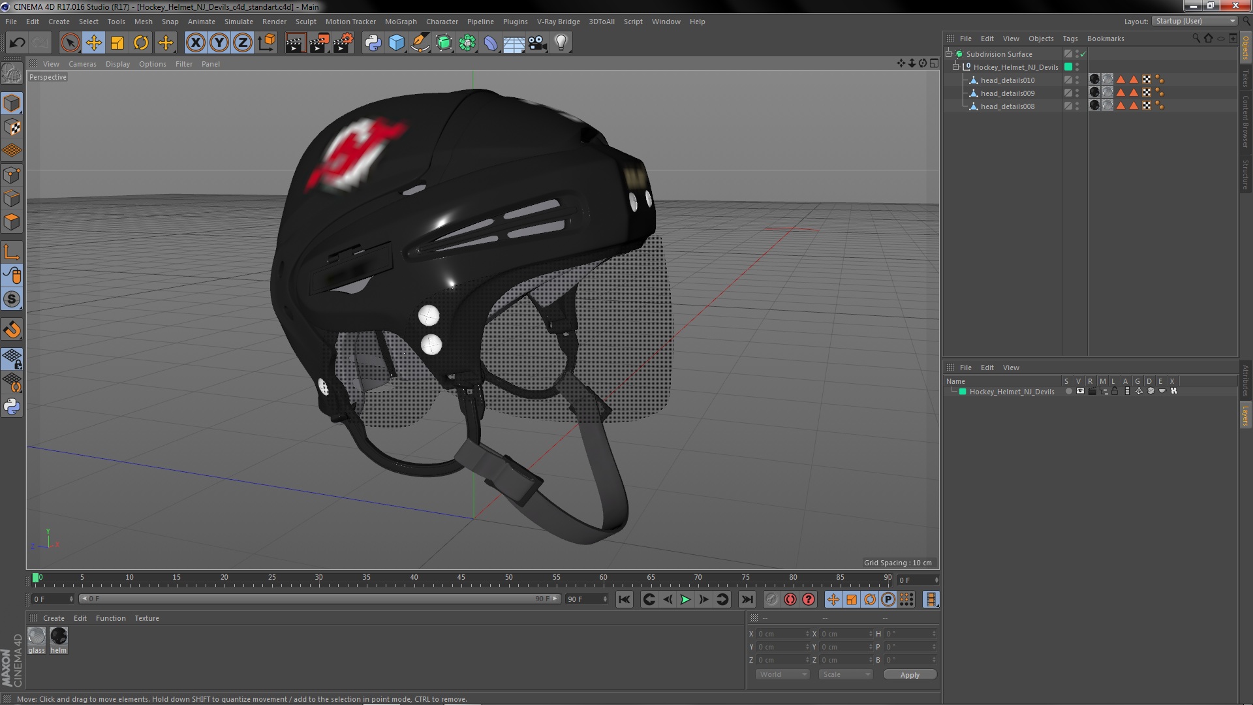
Task: Add a Cube primitive object
Action: point(396,43)
